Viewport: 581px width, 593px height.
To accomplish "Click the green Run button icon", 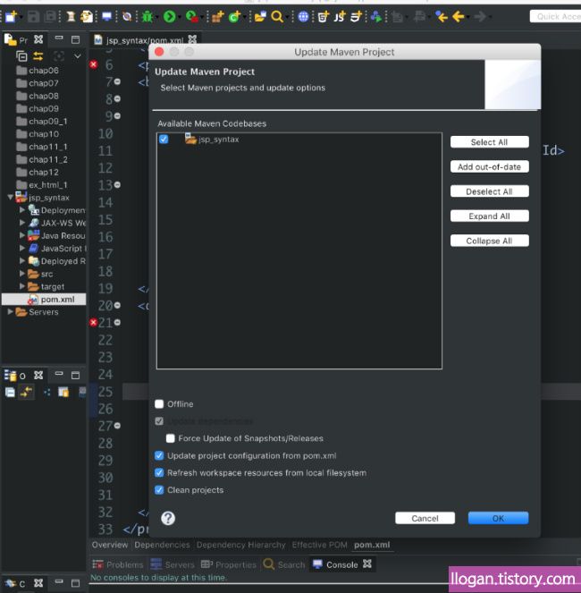I will [x=169, y=17].
